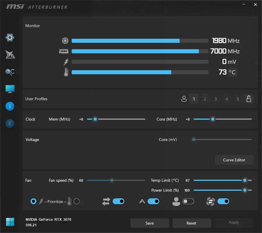The width and height of the screenshot is (262, 233).
Task: Click the Windows logo icon at bottom left
Action: [10, 222]
